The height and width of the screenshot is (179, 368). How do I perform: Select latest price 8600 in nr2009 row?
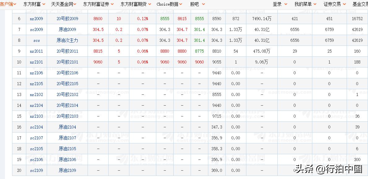click(x=98, y=19)
